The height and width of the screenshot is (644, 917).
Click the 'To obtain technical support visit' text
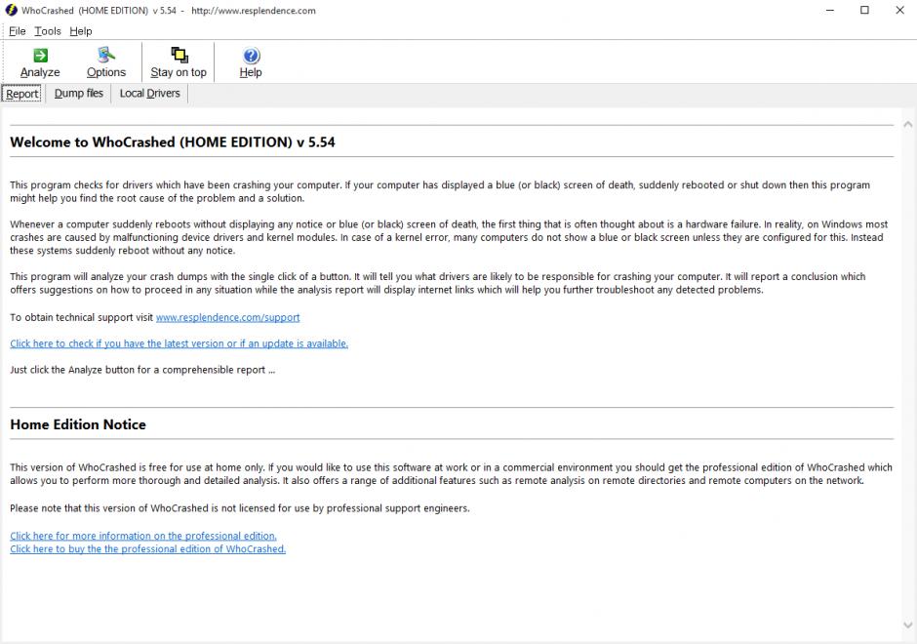pyautogui.click(x=81, y=317)
